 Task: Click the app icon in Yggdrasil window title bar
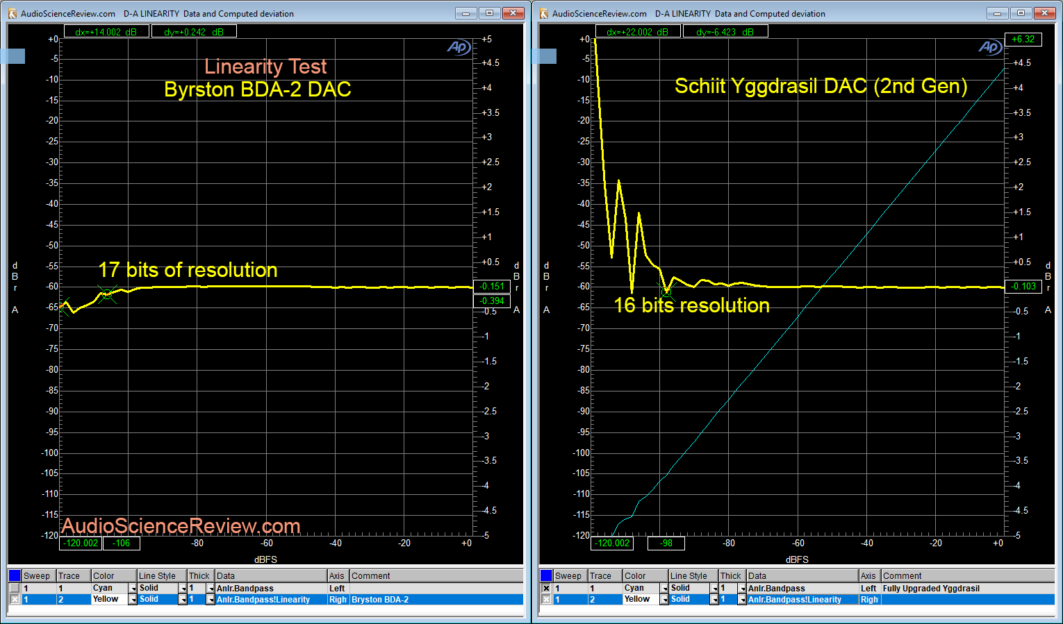[544, 13]
